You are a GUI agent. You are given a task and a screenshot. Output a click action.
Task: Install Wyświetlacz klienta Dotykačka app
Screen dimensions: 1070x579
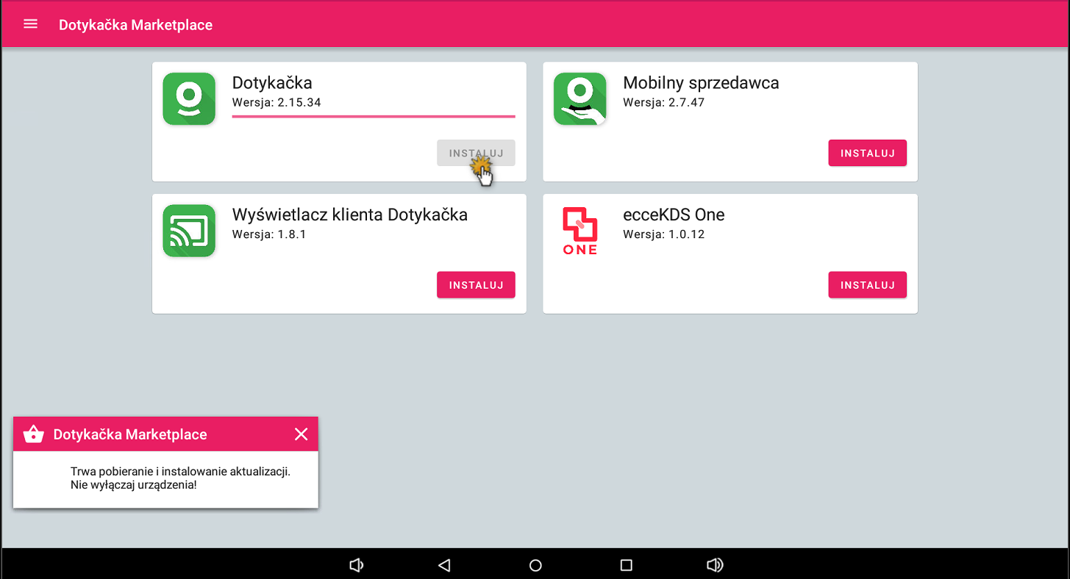tap(476, 285)
